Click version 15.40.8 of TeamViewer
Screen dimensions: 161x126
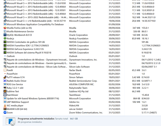tap(145, 95)
